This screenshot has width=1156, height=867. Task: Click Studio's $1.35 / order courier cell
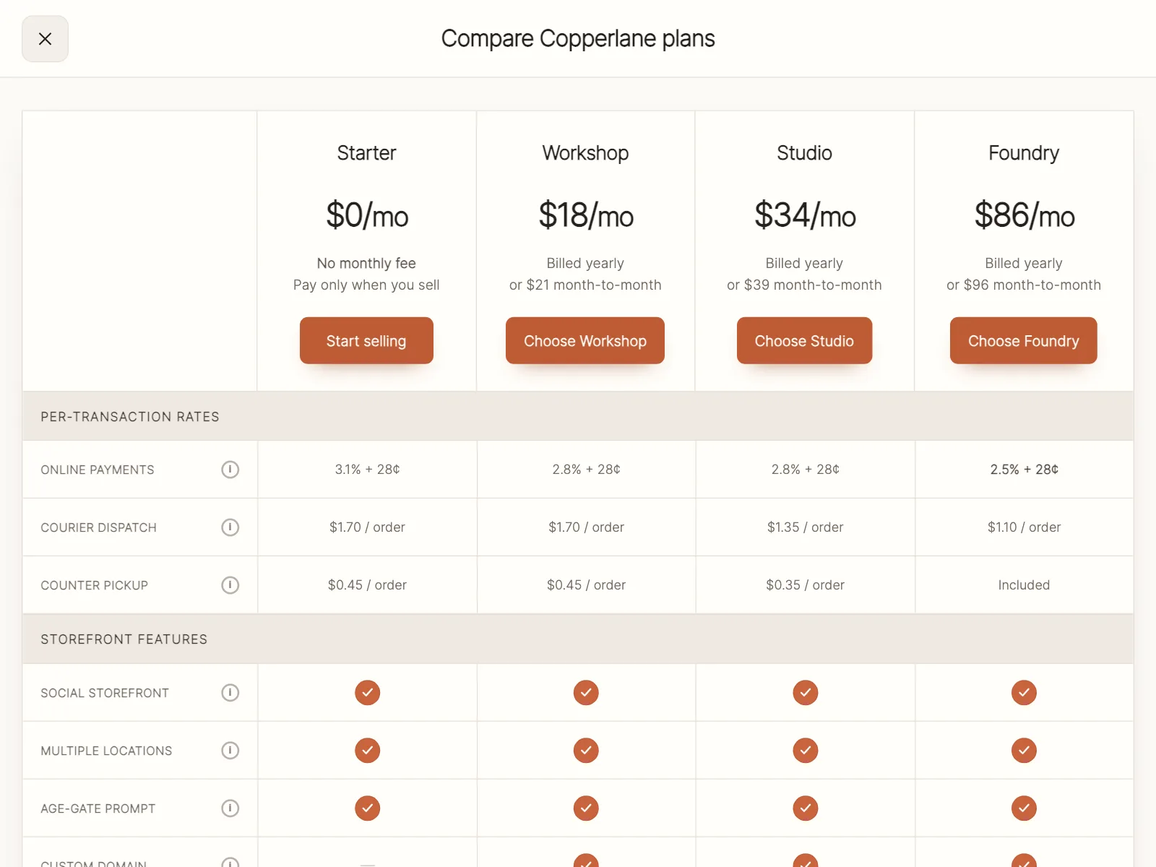805,527
